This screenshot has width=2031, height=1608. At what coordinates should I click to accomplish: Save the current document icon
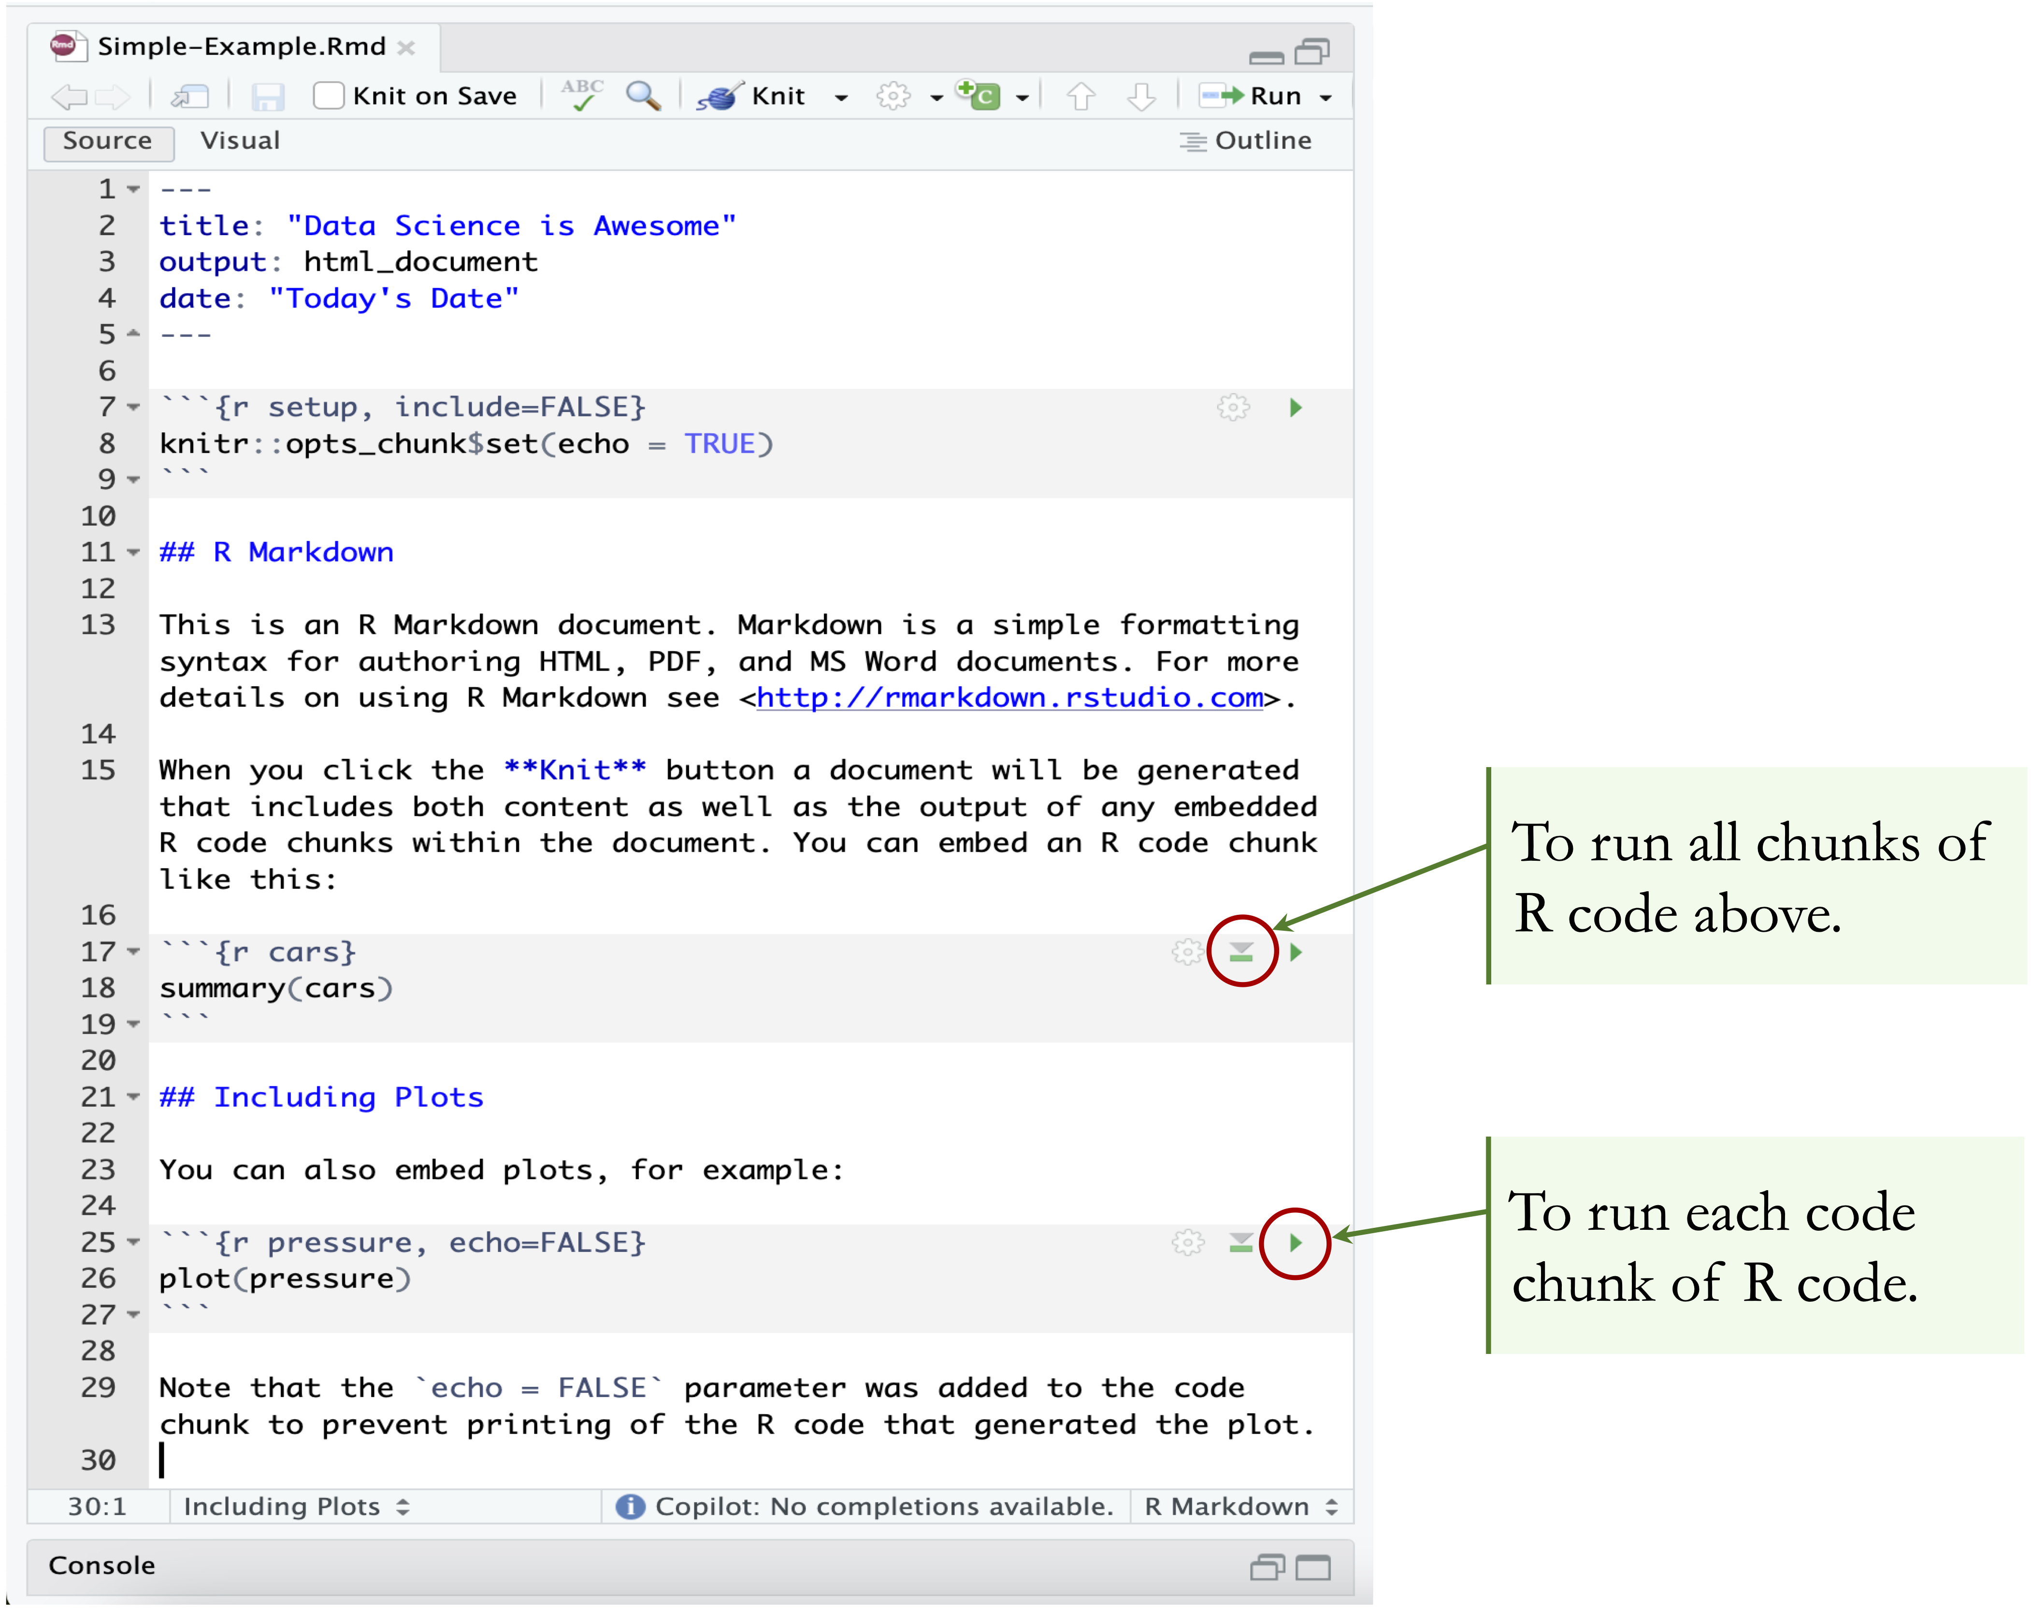(x=267, y=96)
